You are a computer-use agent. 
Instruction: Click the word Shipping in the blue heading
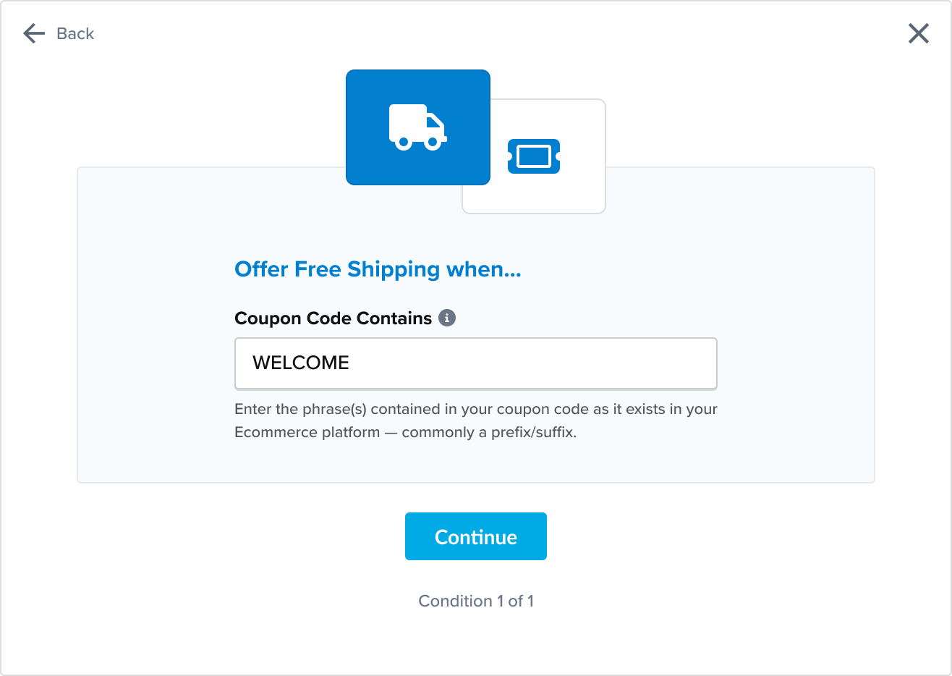click(x=394, y=269)
